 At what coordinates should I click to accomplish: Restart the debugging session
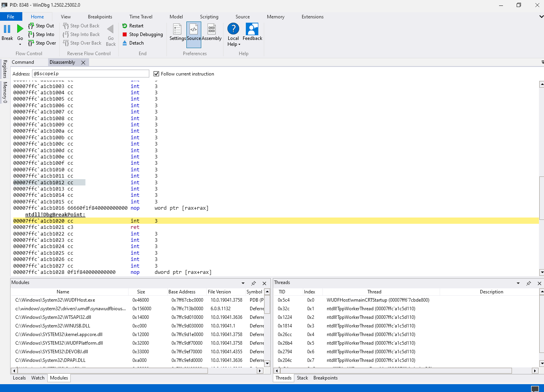(133, 26)
